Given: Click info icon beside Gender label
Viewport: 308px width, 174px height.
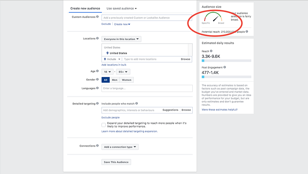Looking at the screenshot, I should pyautogui.click(x=97, y=79).
